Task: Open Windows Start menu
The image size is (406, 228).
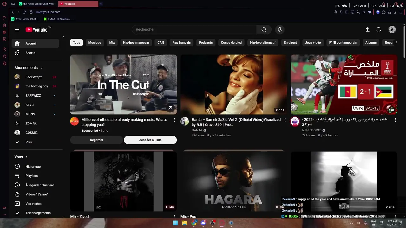Action: [175, 223]
